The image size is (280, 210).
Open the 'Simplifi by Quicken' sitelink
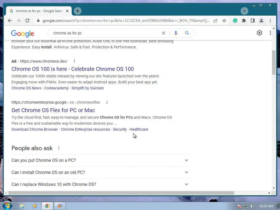(x=87, y=88)
